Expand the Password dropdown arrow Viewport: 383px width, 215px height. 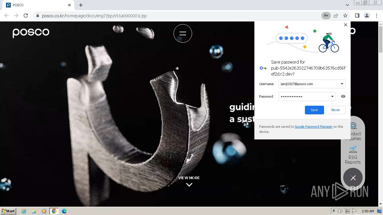(x=332, y=96)
